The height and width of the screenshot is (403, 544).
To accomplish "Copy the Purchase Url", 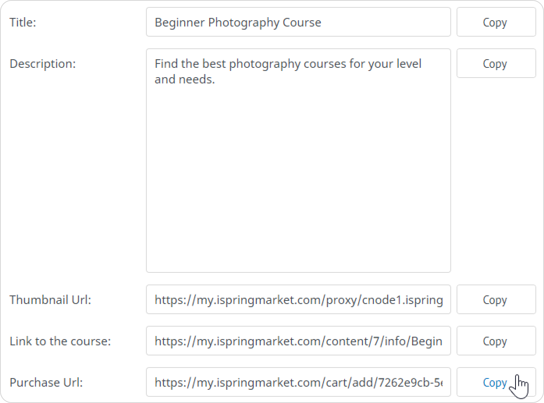I will pyautogui.click(x=496, y=382).
